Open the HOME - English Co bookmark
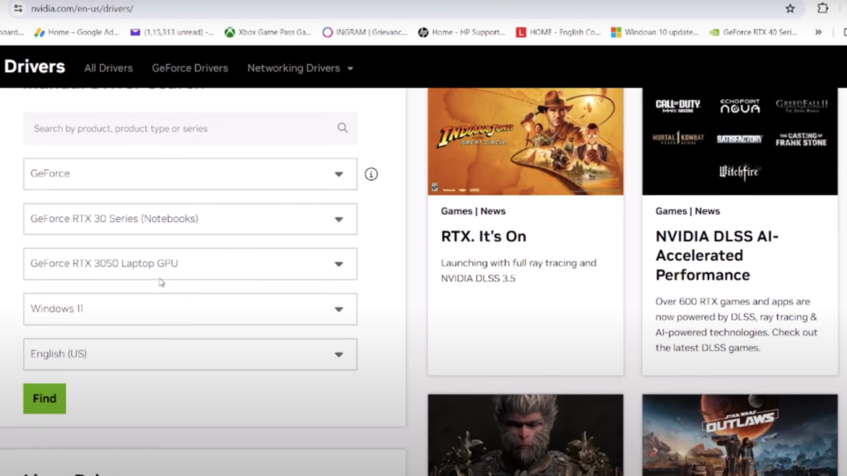Viewport: 847px width, 476px height. [x=558, y=32]
